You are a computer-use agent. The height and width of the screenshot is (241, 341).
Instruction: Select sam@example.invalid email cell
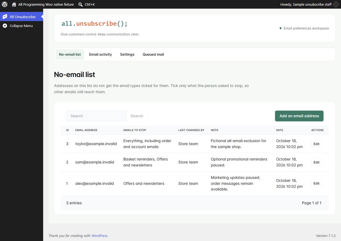coord(95,162)
